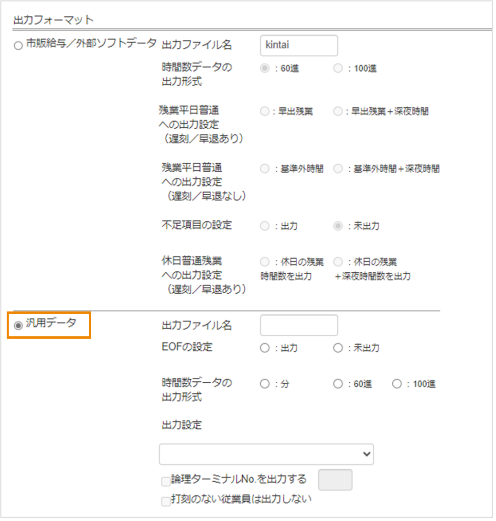Image resolution: width=496 pixels, height=521 pixels.
Task: Set EOFの設定 to 未出力
Action: (x=338, y=348)
